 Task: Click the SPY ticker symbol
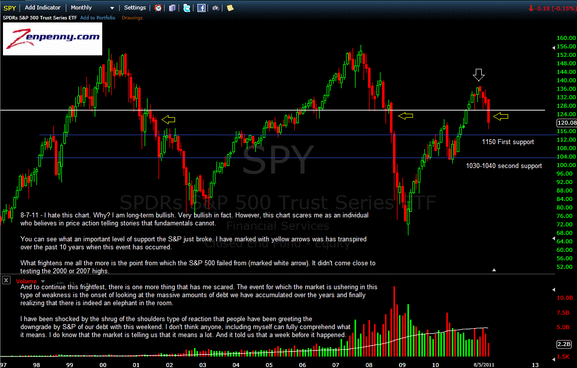click(x=9, y=7)
